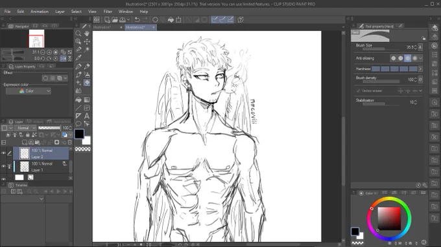The width and height of the screenshot is (441, 247).
Task: Toggle clip to layer below icon
Action: [x=8, y=135]
